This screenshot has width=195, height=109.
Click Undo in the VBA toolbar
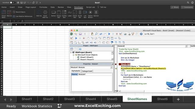point(101,34)
